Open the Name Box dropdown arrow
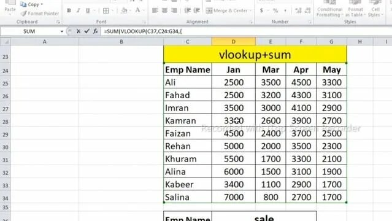The image size is (392, 221). point(61,31)
